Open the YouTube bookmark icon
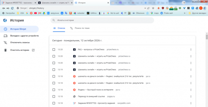This screenshot has height=107, width=208. tap(35, 13)
